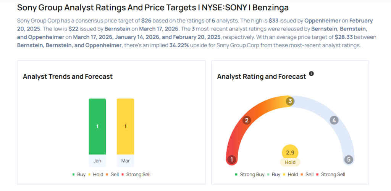
Task: Click the gray marker 4 on the gauge
Action: pyautogui.click(x=334, y=121)
